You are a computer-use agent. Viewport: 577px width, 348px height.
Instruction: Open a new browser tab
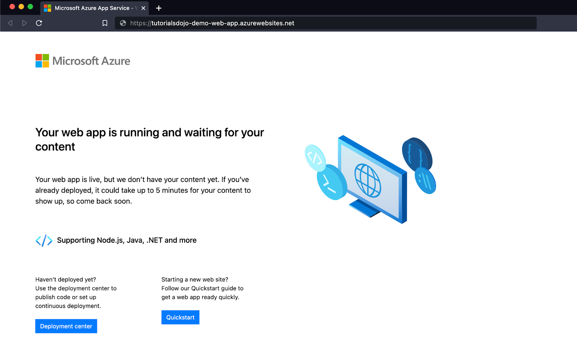(x=159, y=8)
